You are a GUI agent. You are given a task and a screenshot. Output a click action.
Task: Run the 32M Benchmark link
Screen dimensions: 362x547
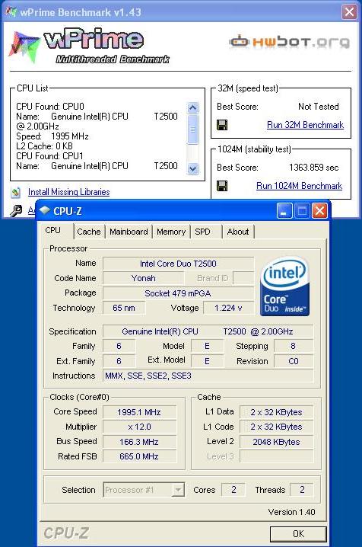tap(305, 125)
